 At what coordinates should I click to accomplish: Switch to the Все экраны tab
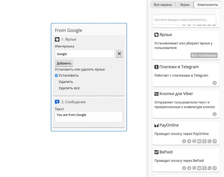coord(163,5)
